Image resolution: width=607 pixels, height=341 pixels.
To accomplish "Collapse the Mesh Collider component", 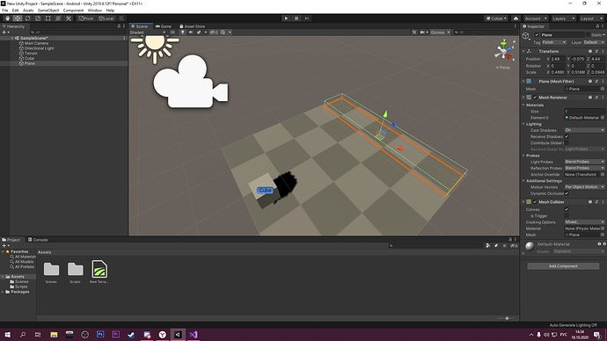I will coord(523,202).
